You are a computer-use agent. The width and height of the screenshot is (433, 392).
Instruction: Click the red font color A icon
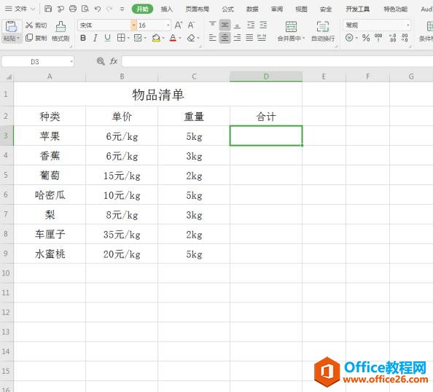[x=173, y=38]
